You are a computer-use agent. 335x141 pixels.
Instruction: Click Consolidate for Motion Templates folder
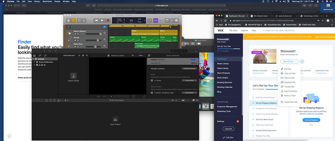tap(189, 93)
